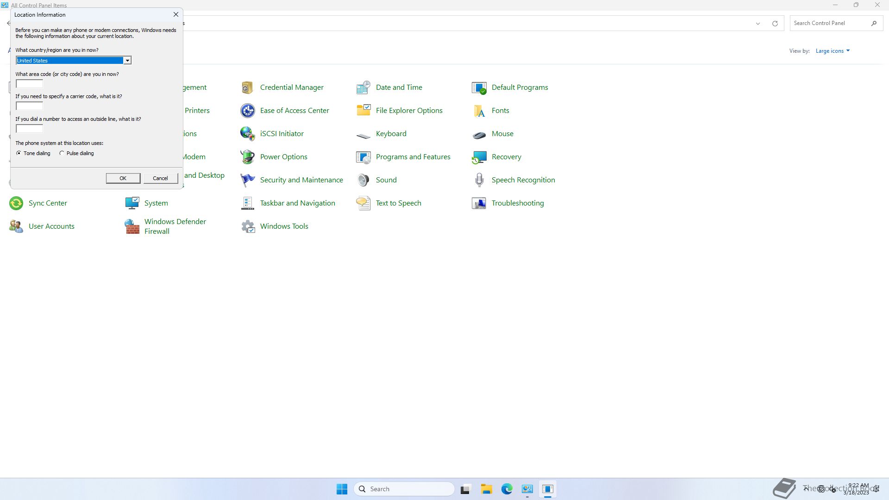Select the Tone dialing radio button
Screen dimensions: 889x500
(19, 153)
